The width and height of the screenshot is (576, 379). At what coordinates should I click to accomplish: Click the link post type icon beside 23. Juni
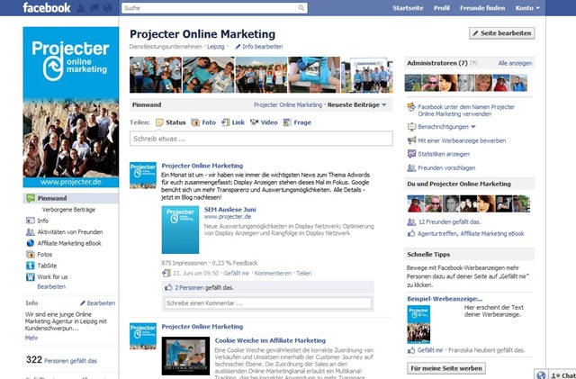coord(166,273)
